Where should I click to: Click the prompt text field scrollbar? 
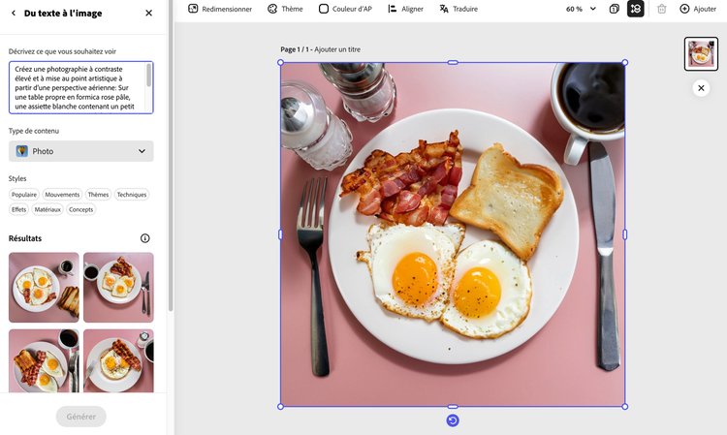149,75
